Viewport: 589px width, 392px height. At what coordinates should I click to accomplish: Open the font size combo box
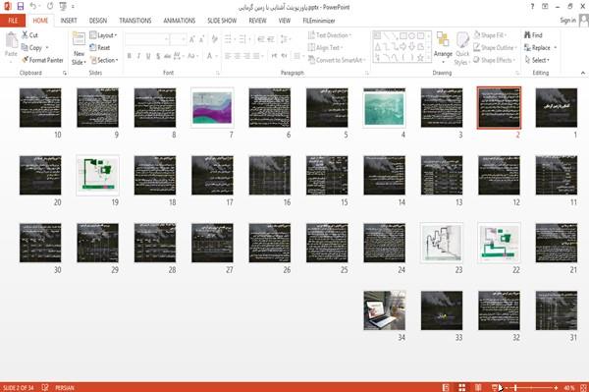coord(178,38)
